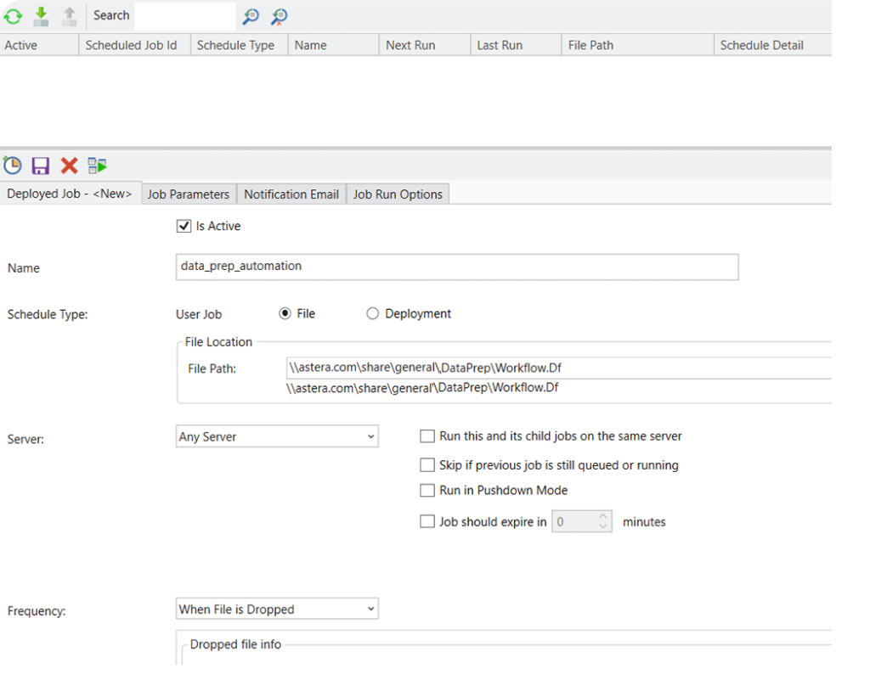870x697 pixels.
Task: Enable Skip if previous job still running
Action: pyautogui.click(x=427, y=465)
